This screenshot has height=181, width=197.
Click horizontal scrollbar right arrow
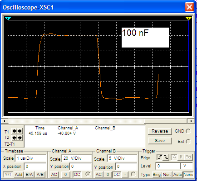click(x=191, y=121)
